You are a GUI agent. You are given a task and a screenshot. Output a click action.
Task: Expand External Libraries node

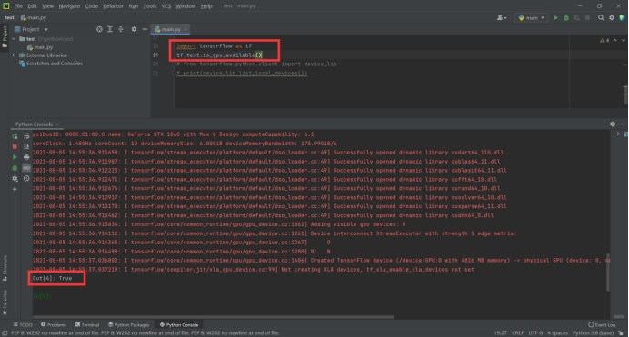pyautogui.click(x=14, y=55)
